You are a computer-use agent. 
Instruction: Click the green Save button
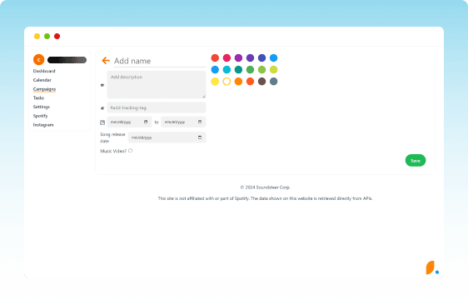(x=416, y=160)
